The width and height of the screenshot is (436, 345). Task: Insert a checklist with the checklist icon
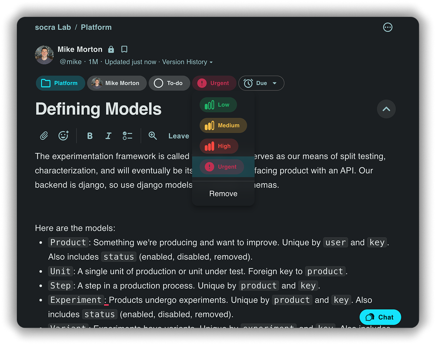(127, 136)
